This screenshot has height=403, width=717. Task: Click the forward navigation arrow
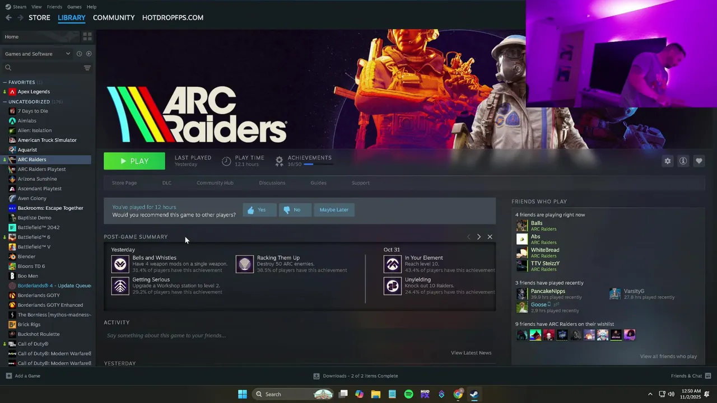(x=20, y=18)
